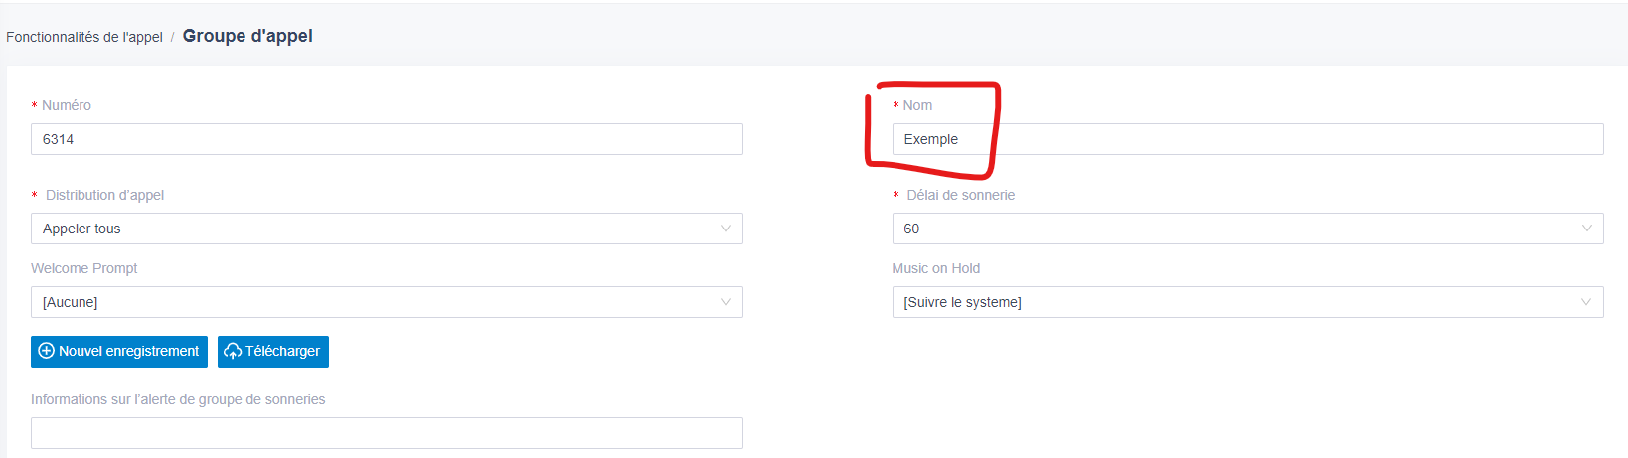Click the Télécharger button label
Viewport: 1628px width, 458px height.
point(283,351)
